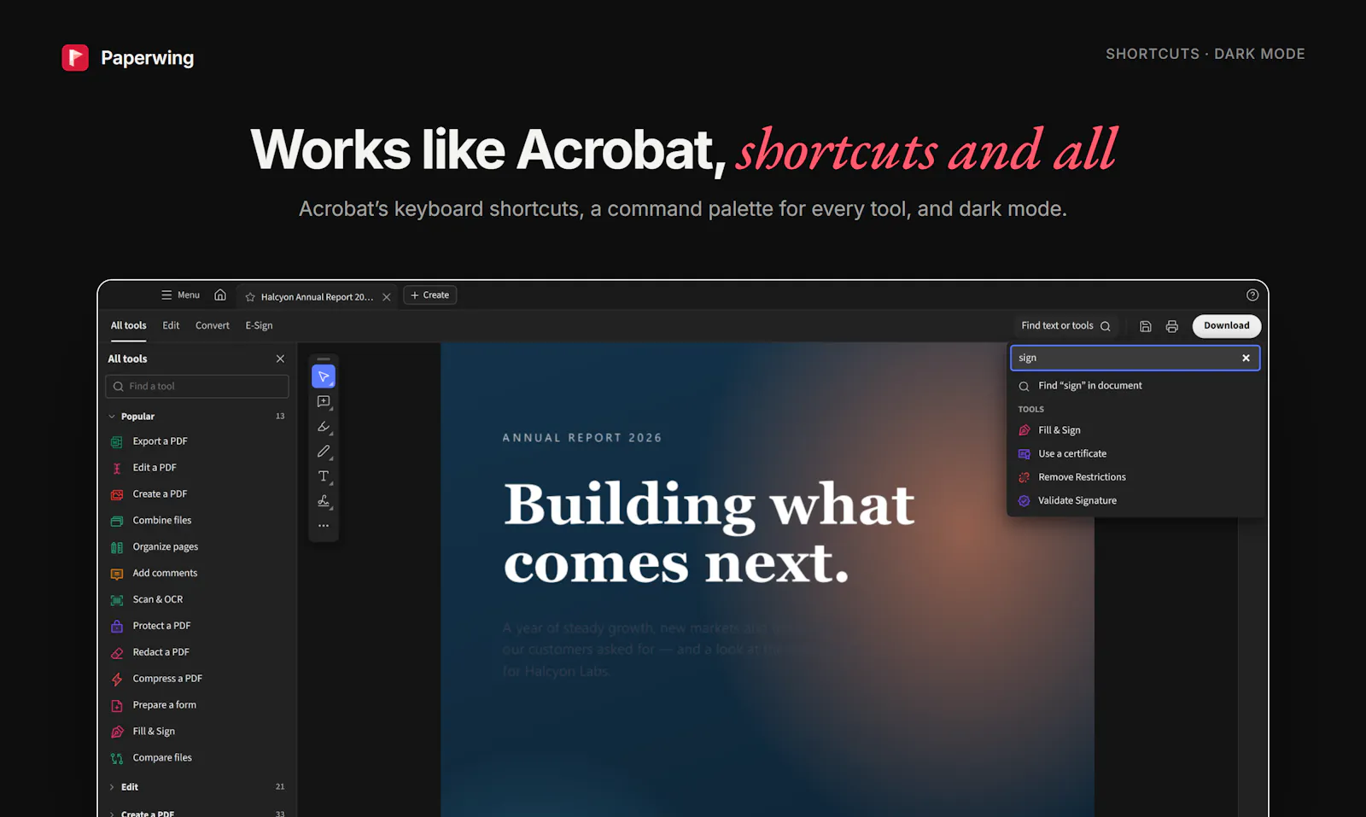Click the home icon
This screenshot has width=1366, height=817.
tap(220, 295)
